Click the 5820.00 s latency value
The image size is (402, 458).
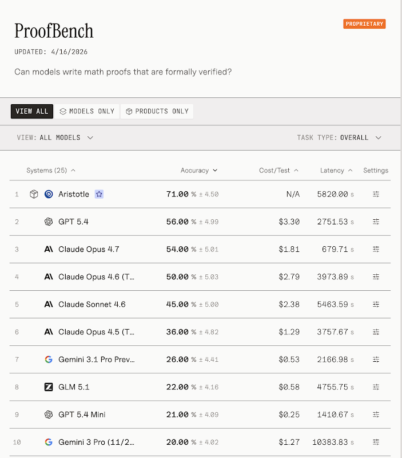[336, 194]
